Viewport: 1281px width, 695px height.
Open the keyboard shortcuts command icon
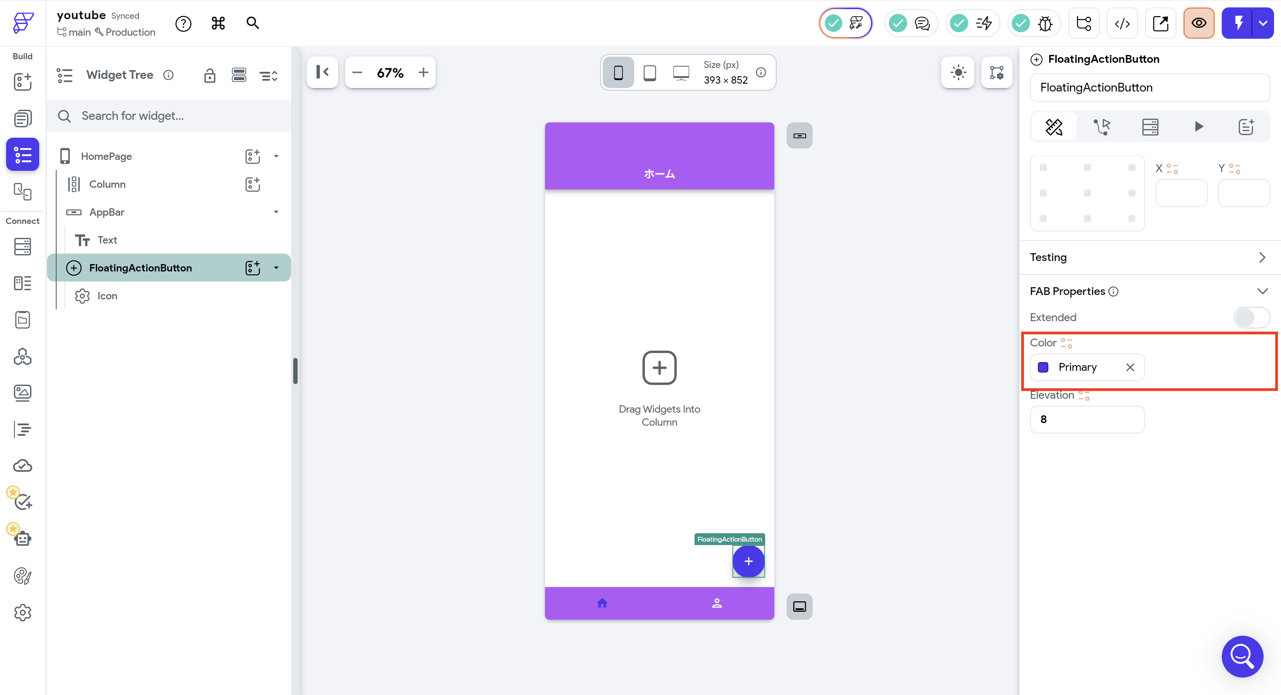218,24
